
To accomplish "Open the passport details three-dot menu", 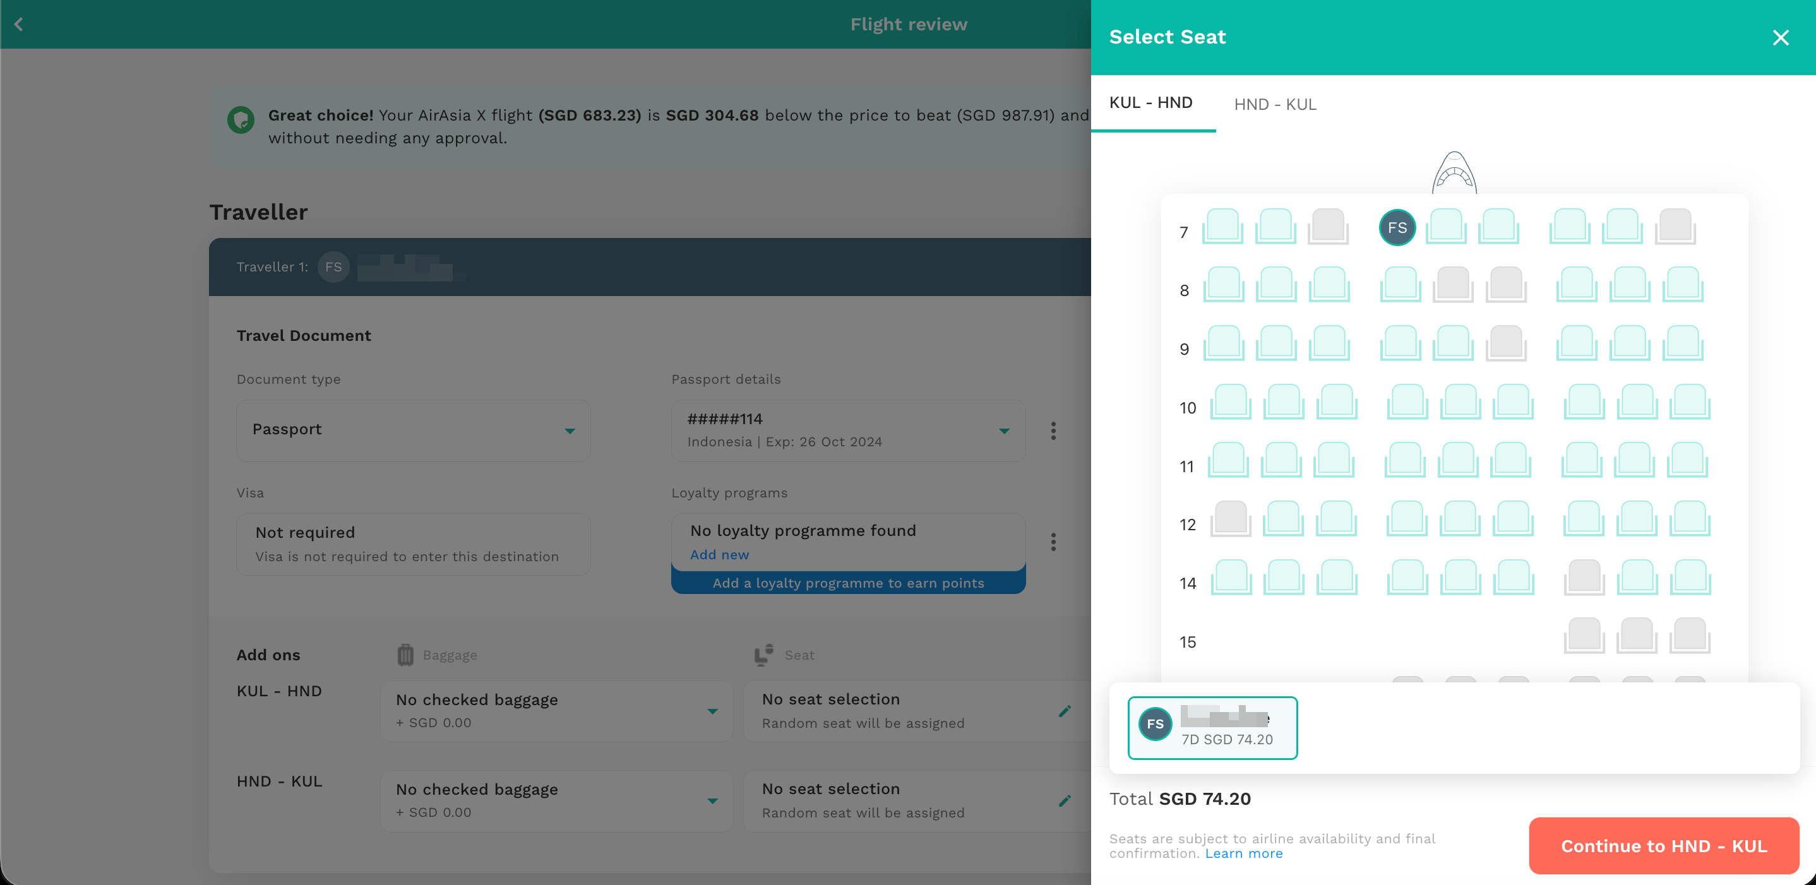I will (1053, 431).
